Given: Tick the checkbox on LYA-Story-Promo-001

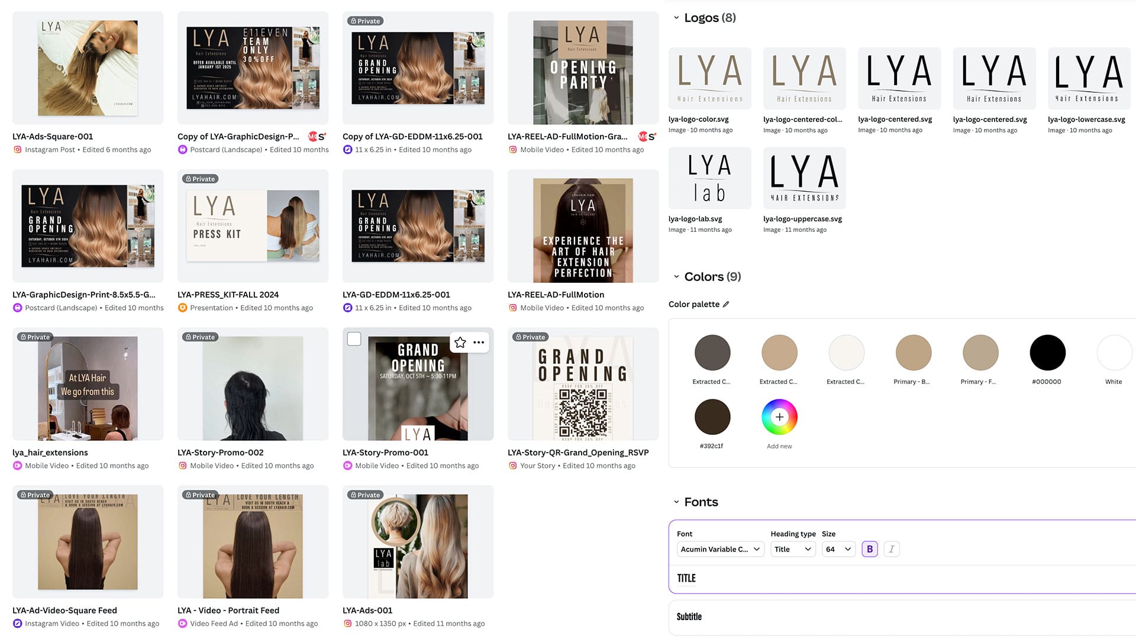Looking at the screenshot, I should (354, 338).
